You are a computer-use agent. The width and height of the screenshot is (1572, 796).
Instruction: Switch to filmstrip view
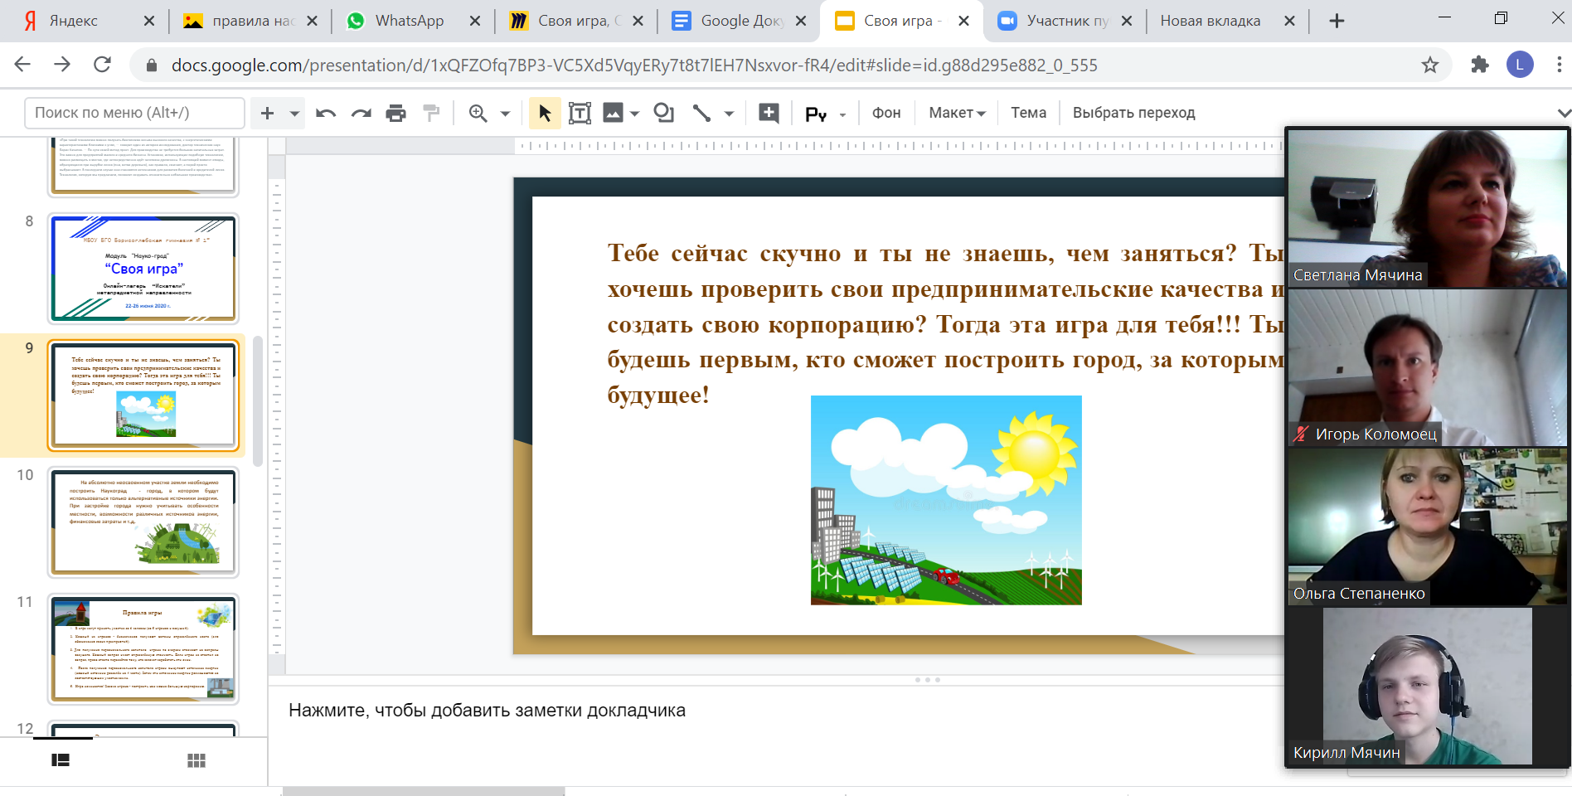click(61, 760)
